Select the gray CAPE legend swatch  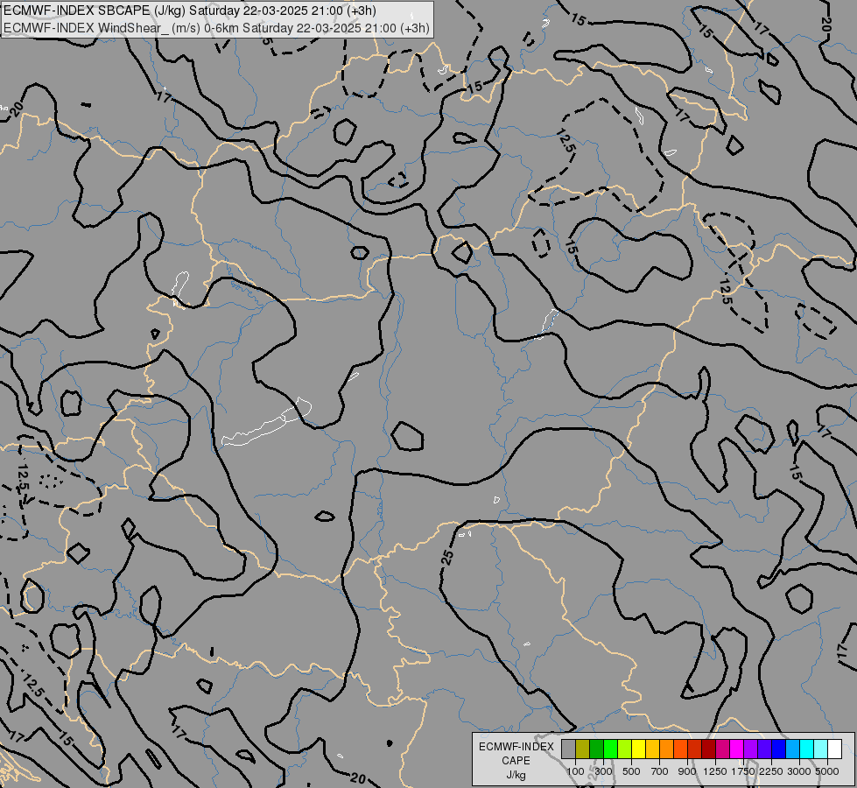(x=568, y=749)
